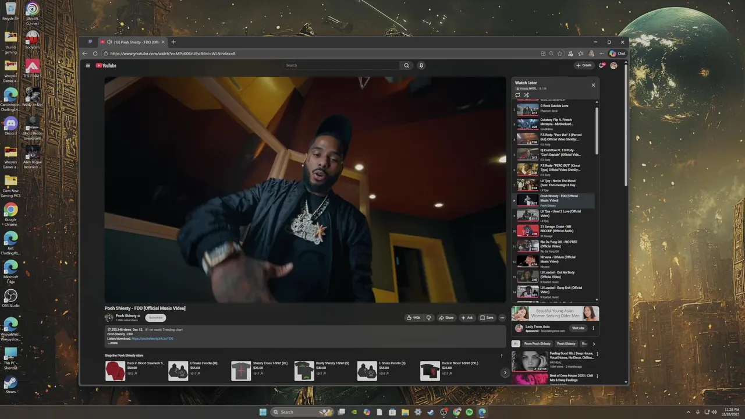The image size is (745, 419).
Task: Click Visit site on the ad
Action: [578, 328]
